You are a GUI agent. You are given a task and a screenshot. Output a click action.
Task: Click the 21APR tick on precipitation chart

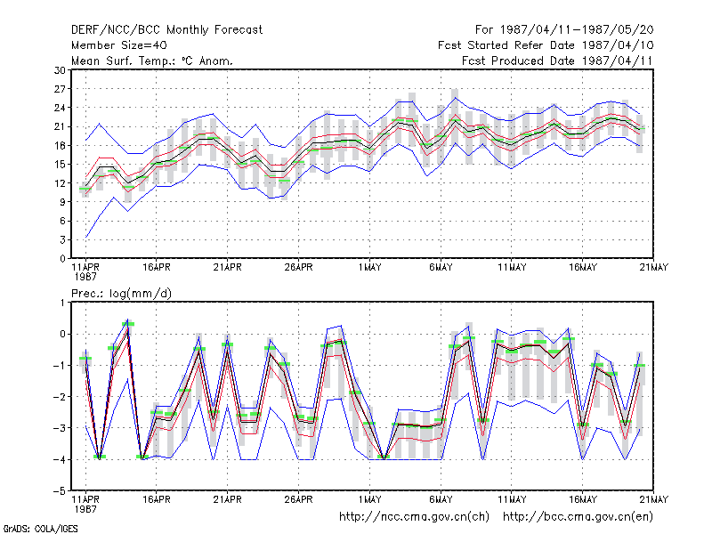[228, 499]
